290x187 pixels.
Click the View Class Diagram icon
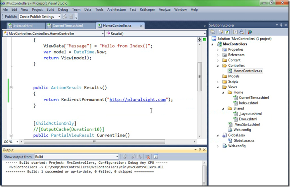pos(241,32)
